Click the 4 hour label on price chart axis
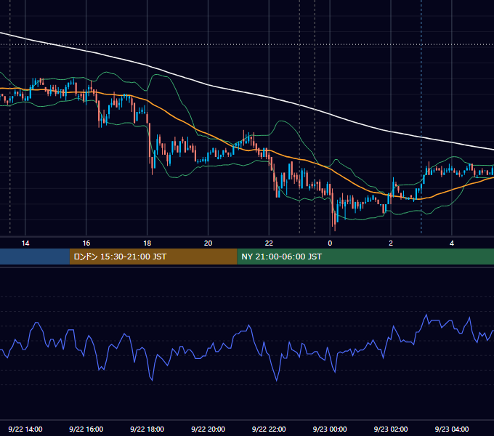Image resolution: width=494 pixels, height=436 pixels. click(452, 243)
